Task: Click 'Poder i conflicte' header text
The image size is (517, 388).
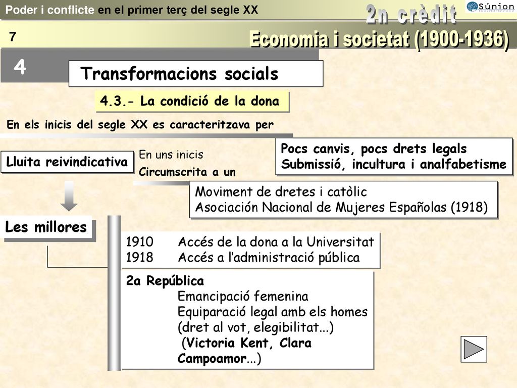Action: [x=50, y=10]
